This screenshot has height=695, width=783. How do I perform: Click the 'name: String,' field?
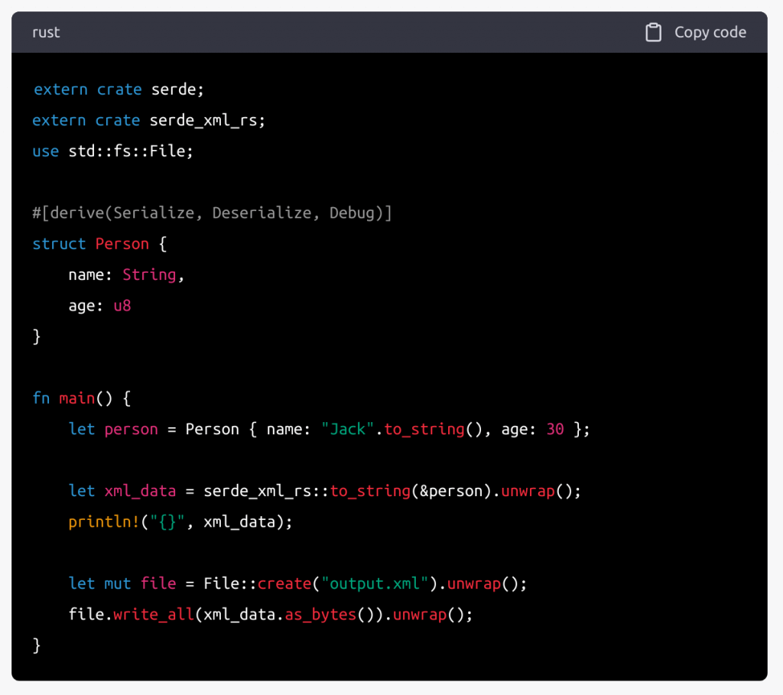(x=126, y=274)
